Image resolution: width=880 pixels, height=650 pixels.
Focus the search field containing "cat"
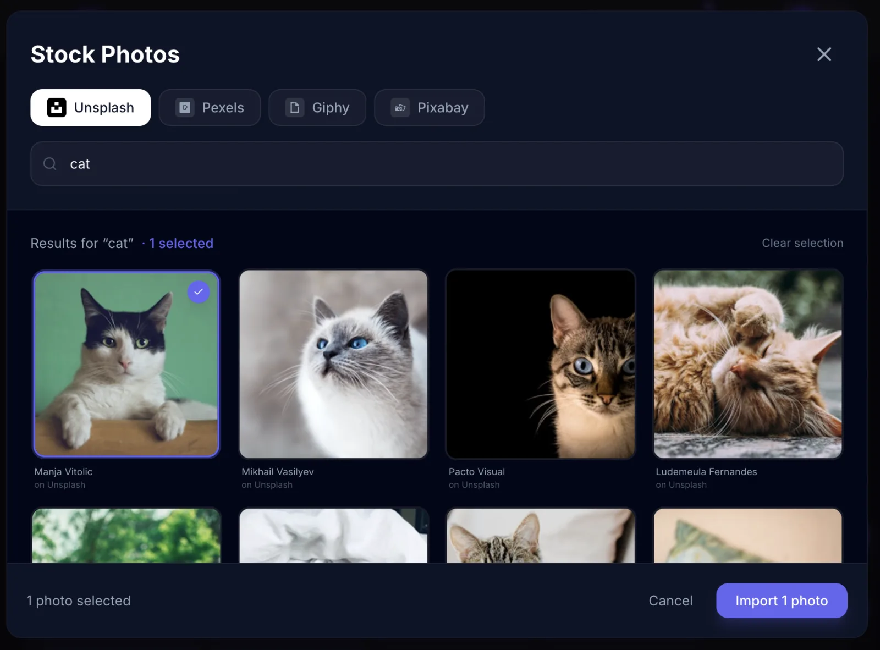(x=437, y=164)
